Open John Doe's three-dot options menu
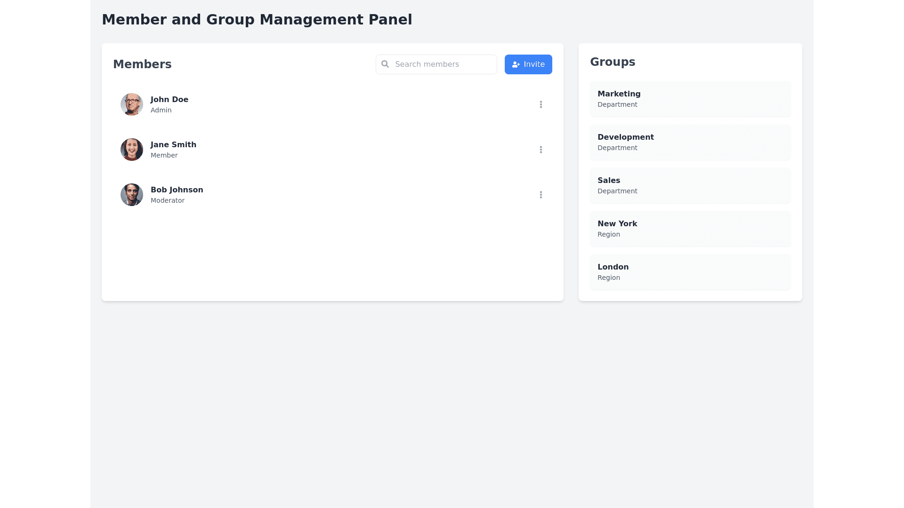904x508 pixels. [541, 104]
